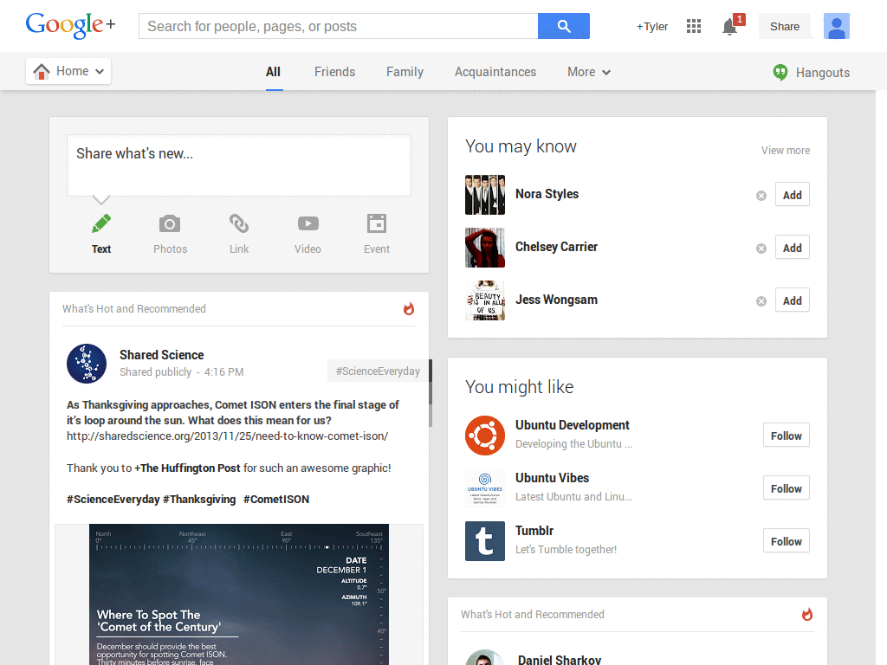Open Chelsey Carrier profile photo
This screenshot has height=665, width=887.
[x=485, y=247]
